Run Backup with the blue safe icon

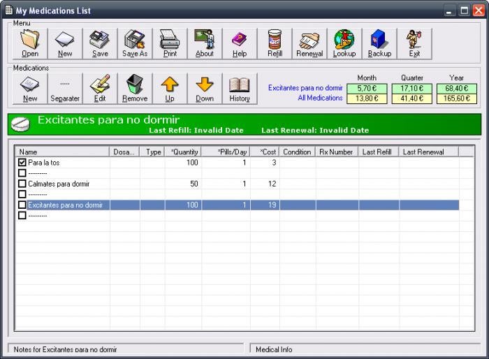(379, 43)
